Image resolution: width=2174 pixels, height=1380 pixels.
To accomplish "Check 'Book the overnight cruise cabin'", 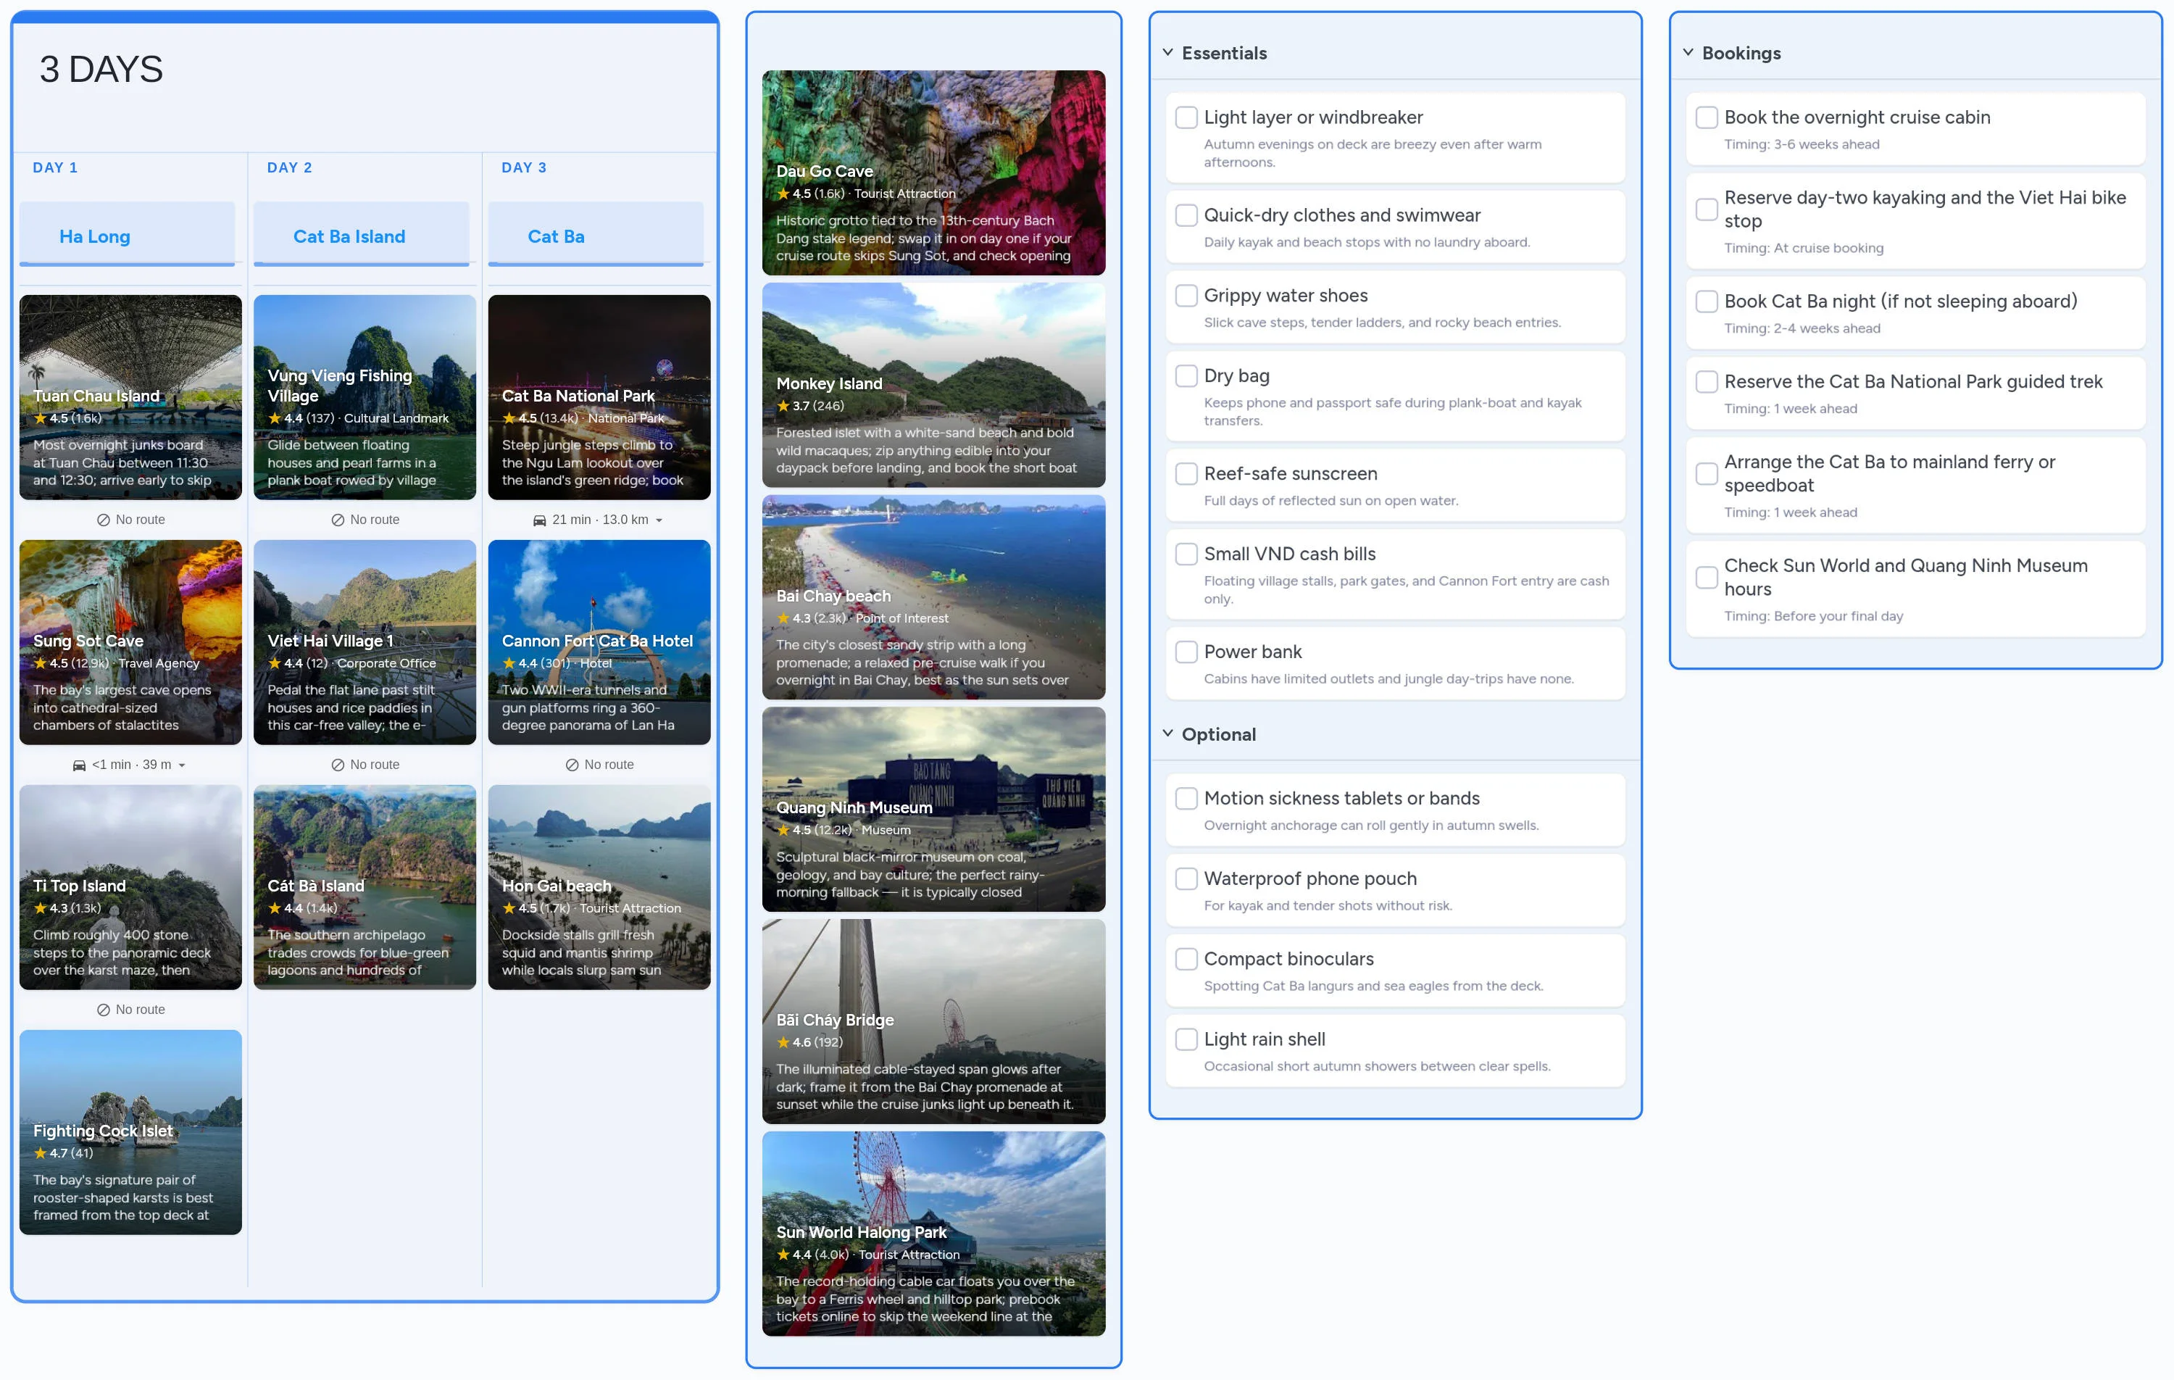I will (1707, 117).
